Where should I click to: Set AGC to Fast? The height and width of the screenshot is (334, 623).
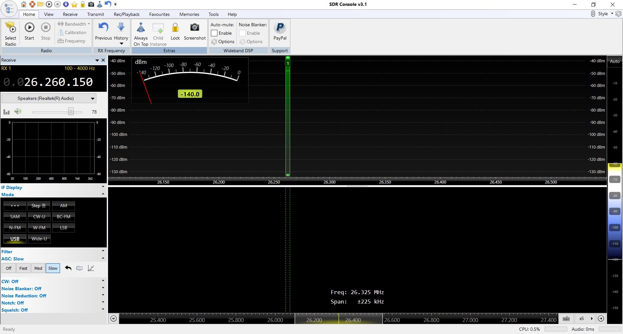point(23,268)
